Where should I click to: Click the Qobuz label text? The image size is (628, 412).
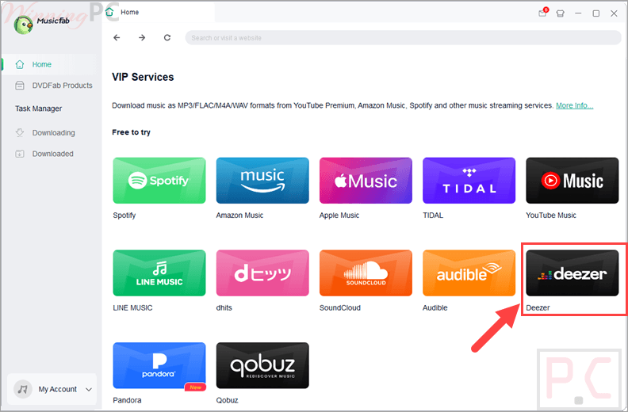(x=227, y=400)
